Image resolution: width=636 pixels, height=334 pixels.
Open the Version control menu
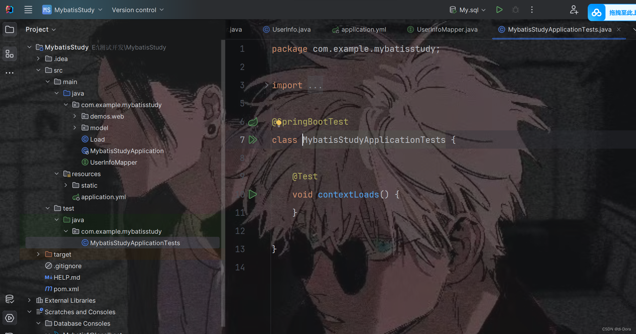pos(137,10)
